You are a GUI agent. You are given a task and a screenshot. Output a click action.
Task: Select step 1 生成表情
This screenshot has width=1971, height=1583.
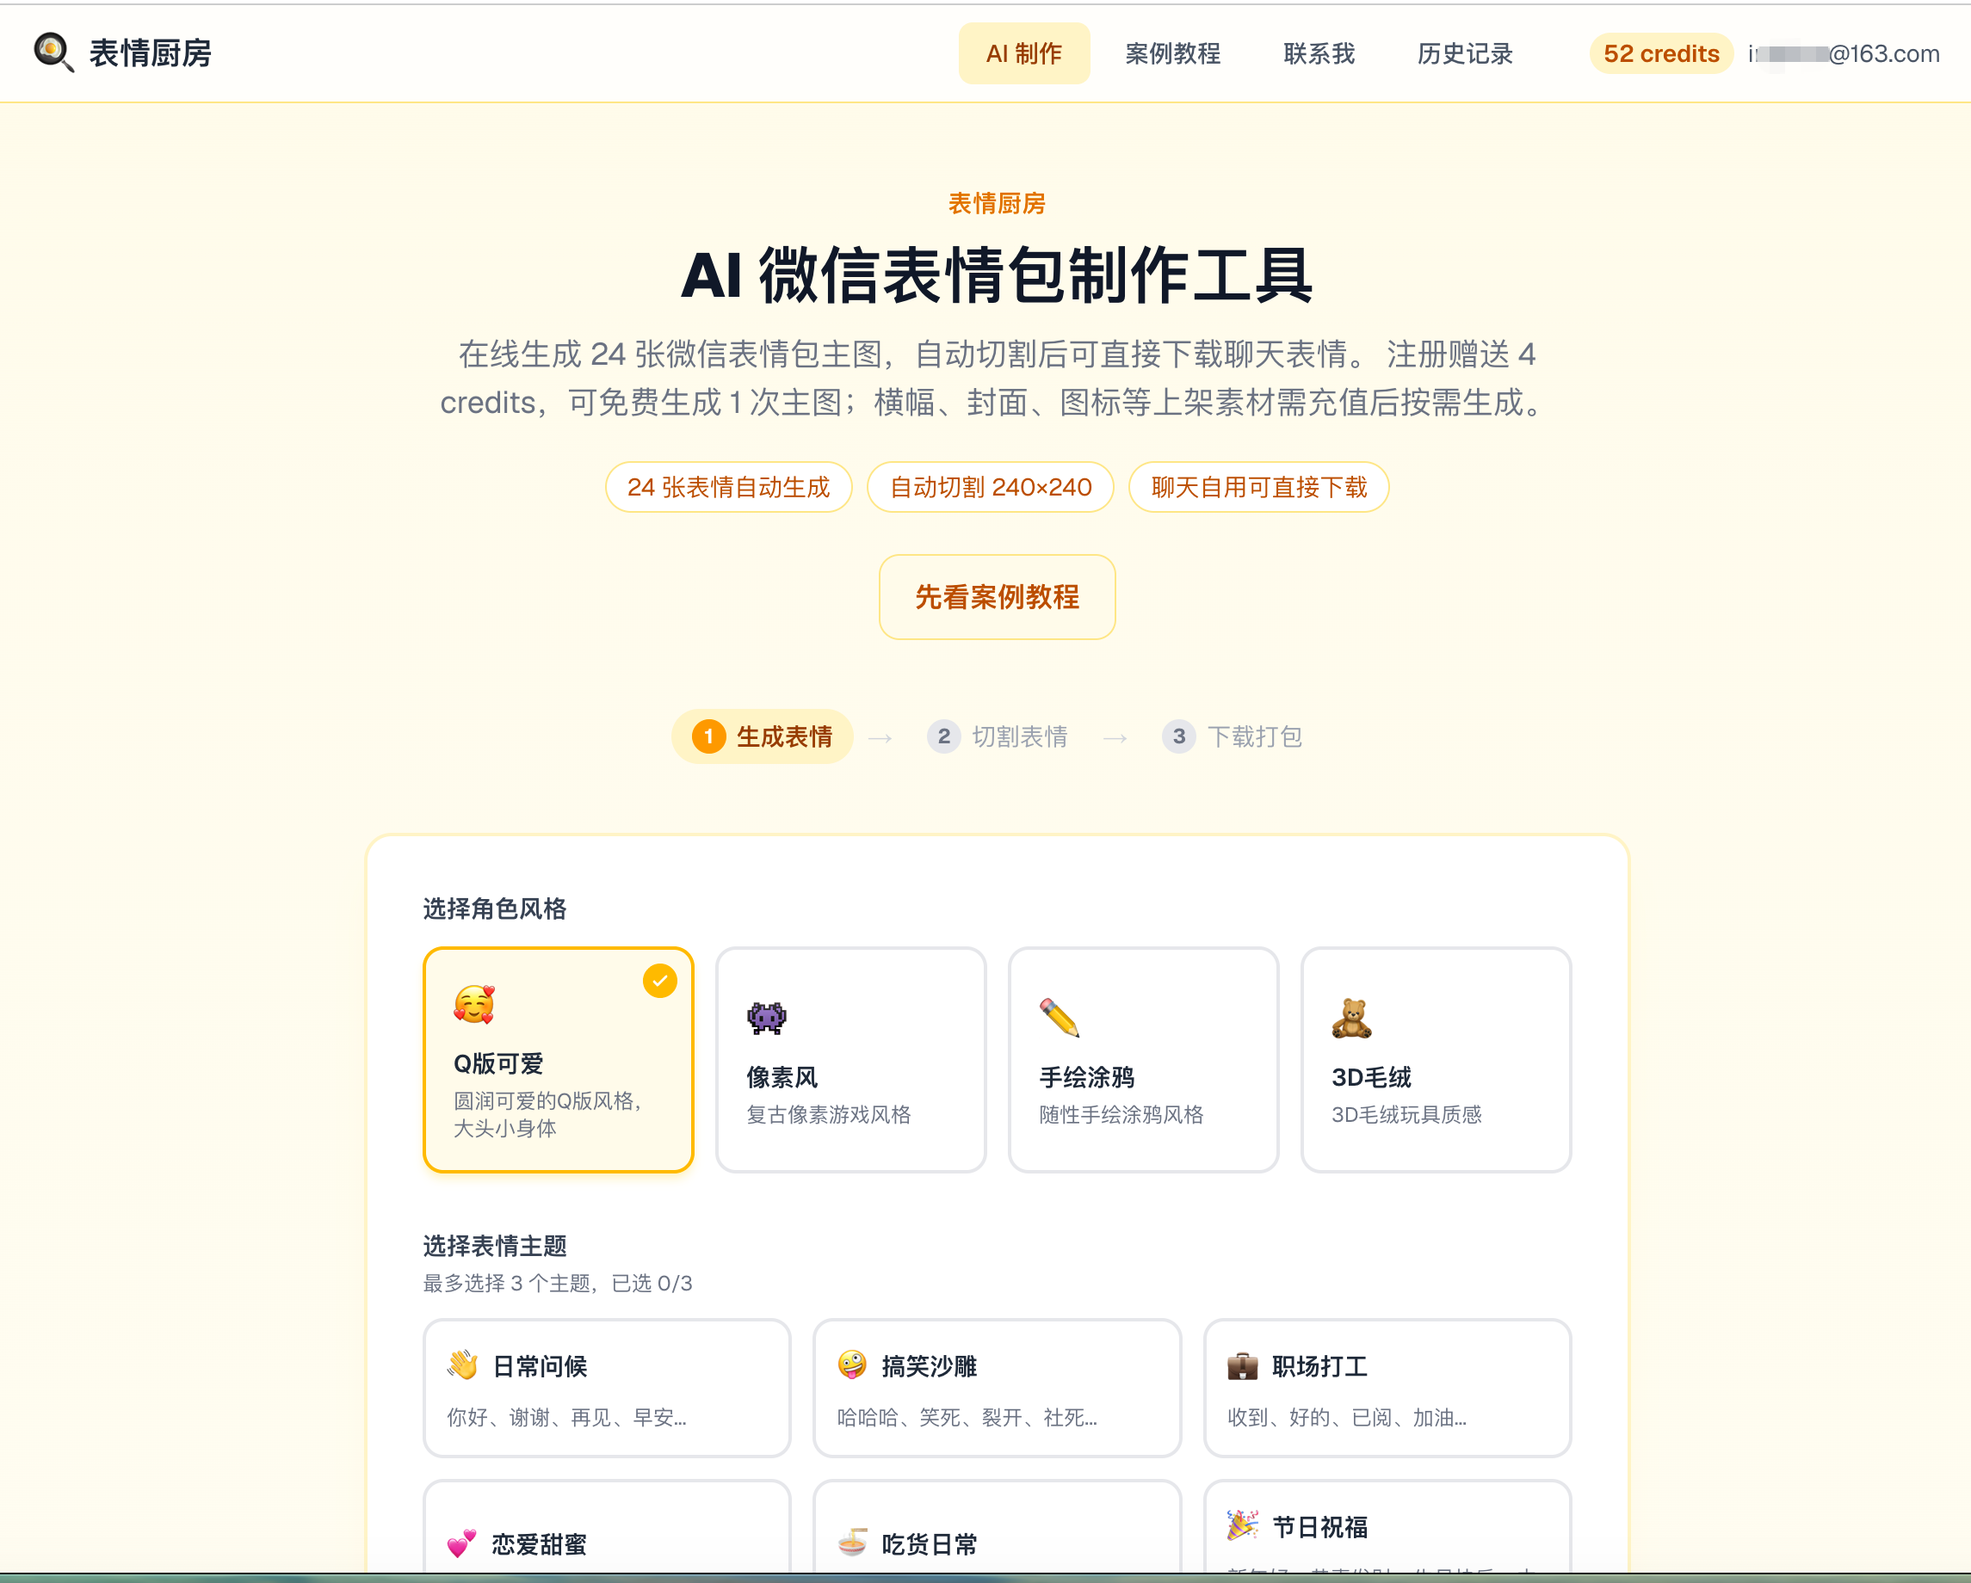coord(763,736)
